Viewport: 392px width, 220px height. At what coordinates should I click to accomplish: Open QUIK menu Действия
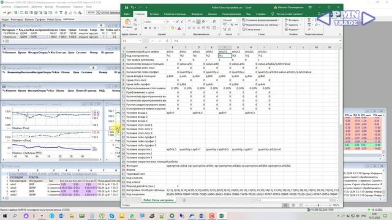pyautogui.click(x=37, y=7)
